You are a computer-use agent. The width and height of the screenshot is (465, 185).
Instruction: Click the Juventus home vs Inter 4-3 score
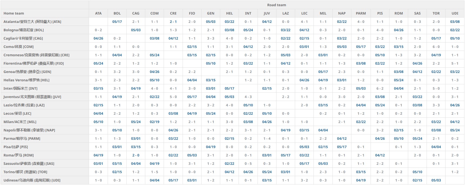(x=248, y=97)
